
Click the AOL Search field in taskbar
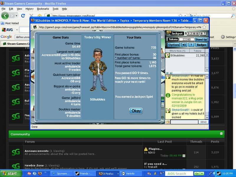click(x=179, y=174)
